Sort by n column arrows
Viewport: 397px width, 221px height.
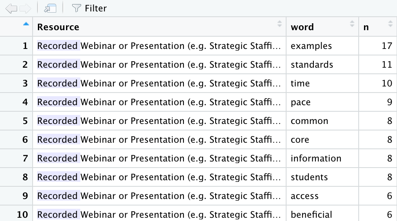click(x=390, y=24)
